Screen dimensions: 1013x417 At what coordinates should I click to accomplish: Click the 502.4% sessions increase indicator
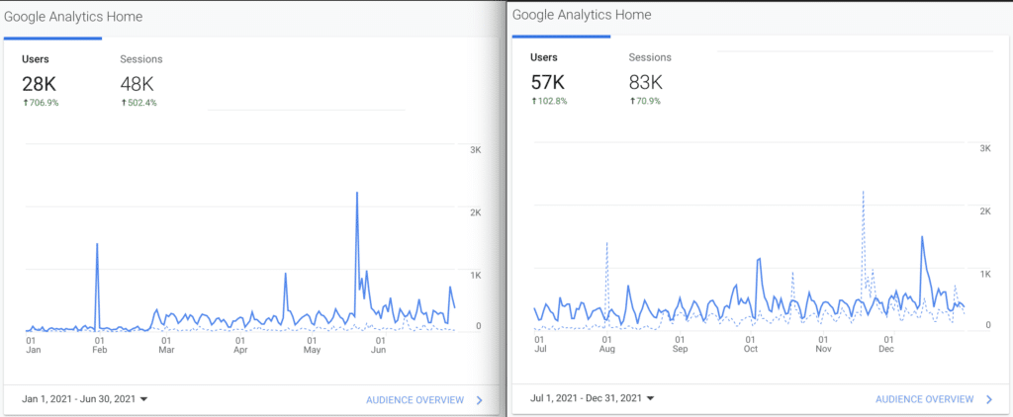[x=138, y=103]
